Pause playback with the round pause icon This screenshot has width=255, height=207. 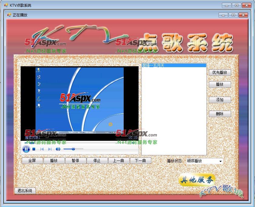tap(26, 149)
